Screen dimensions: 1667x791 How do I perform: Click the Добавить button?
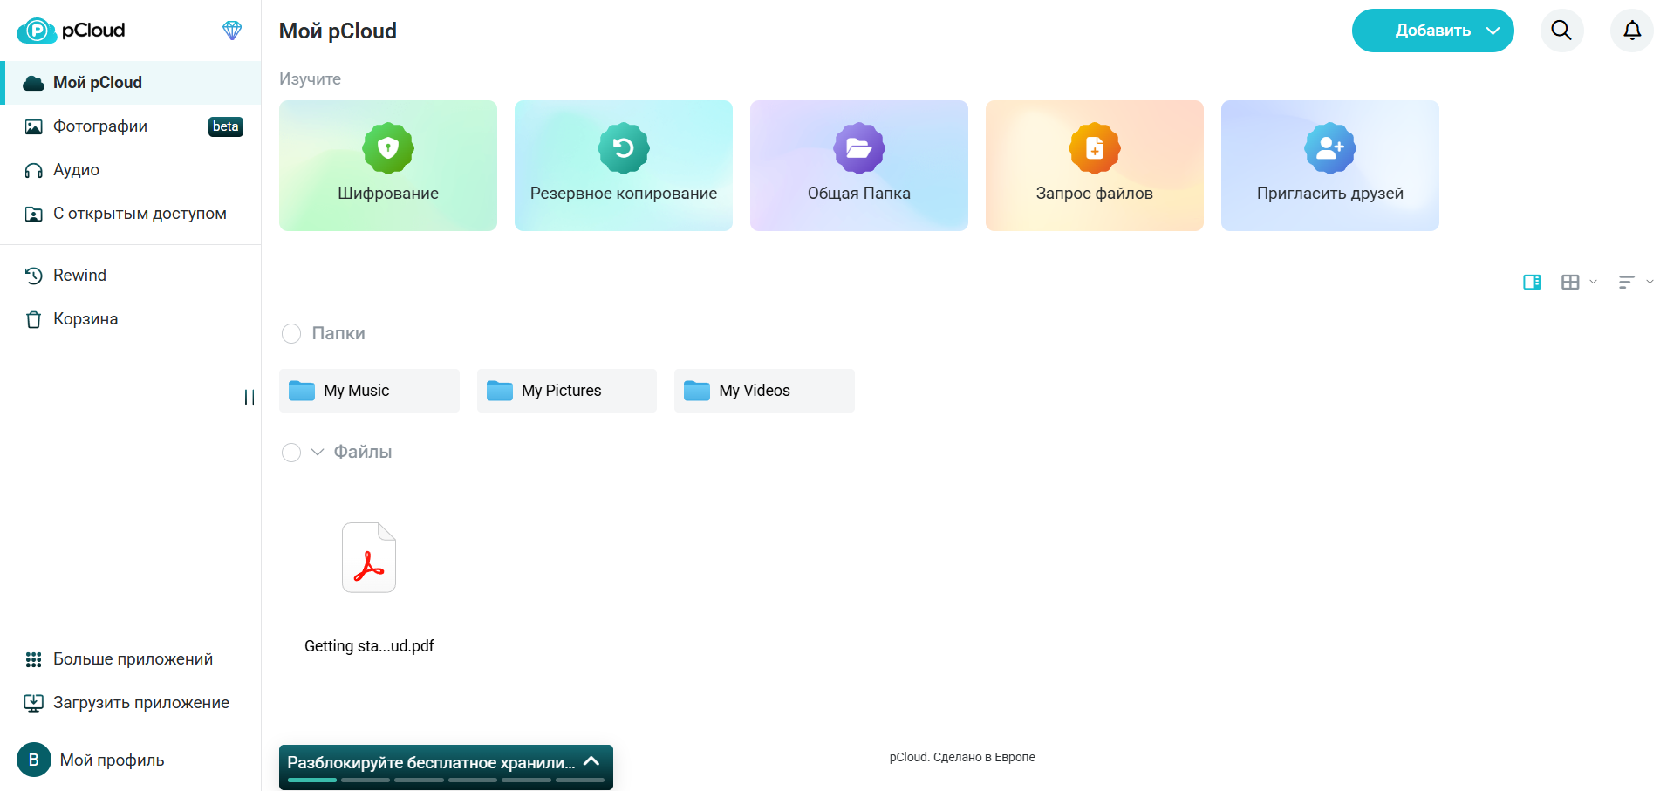(1432, 31)
